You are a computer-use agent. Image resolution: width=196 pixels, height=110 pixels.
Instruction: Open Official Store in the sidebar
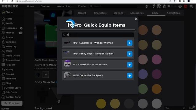pos(11,88)
